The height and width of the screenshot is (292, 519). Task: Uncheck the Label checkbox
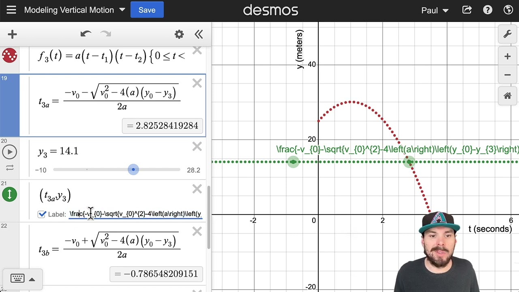coord(42,214)
